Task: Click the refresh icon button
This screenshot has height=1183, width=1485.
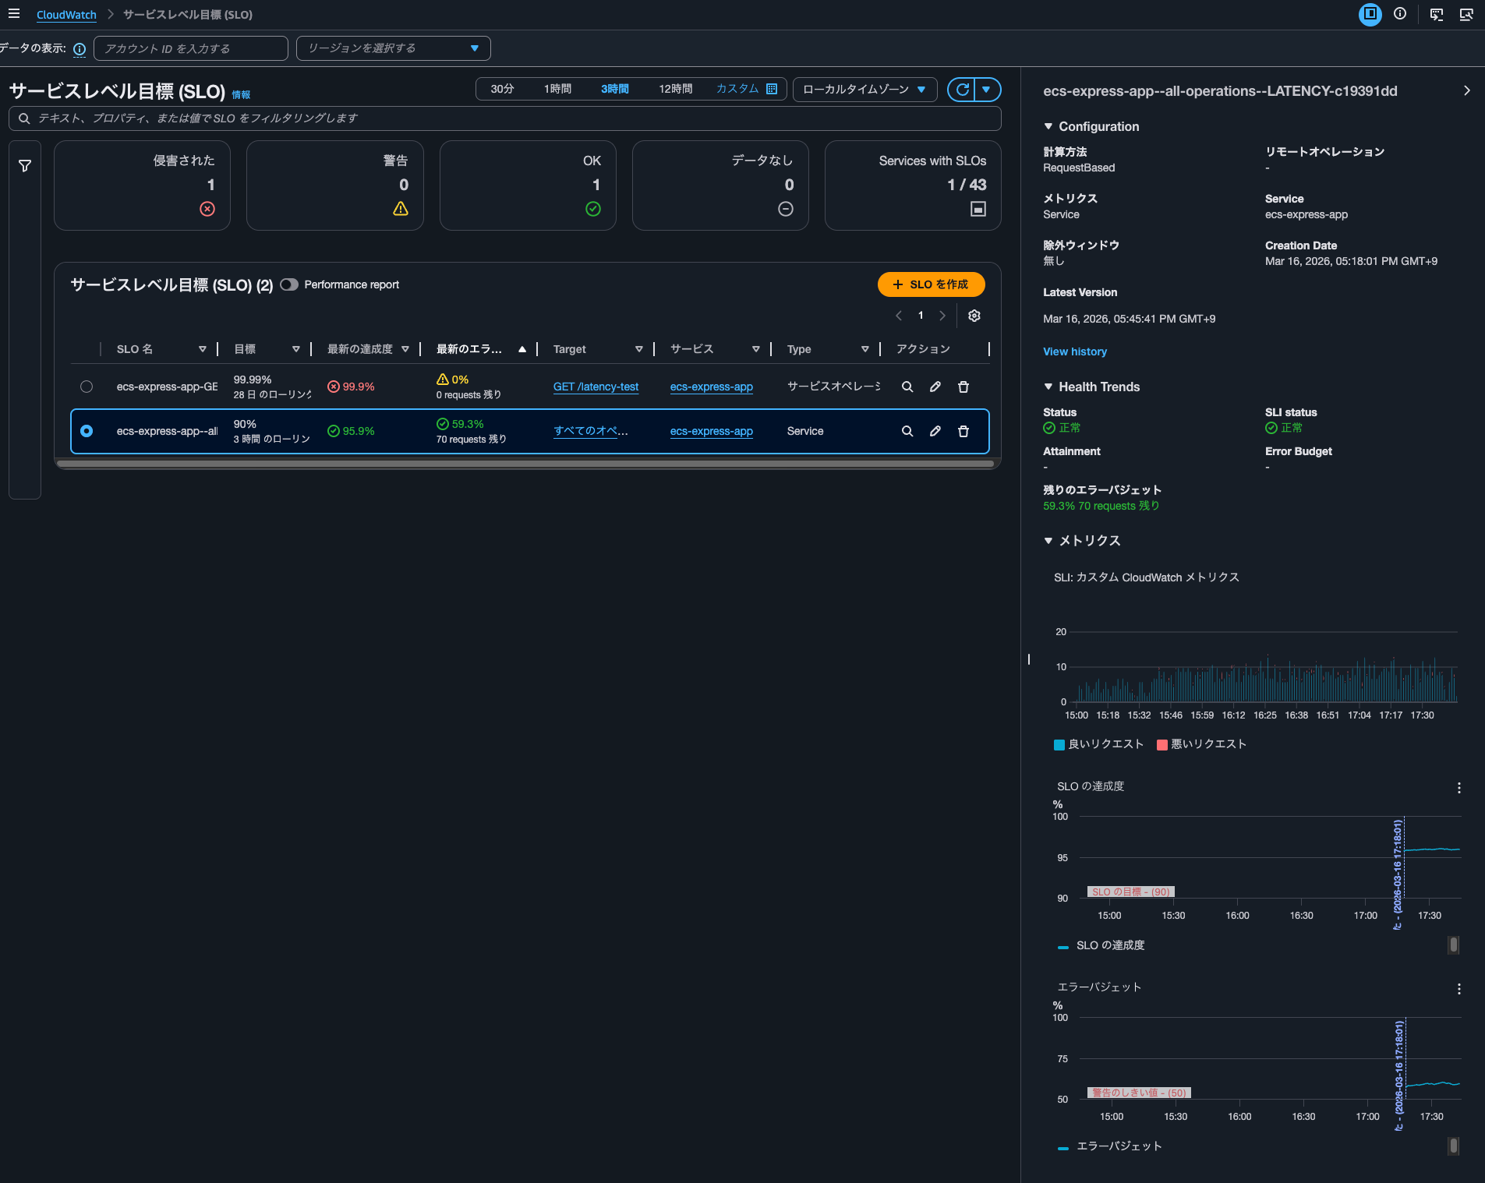Action: (962, 90)
